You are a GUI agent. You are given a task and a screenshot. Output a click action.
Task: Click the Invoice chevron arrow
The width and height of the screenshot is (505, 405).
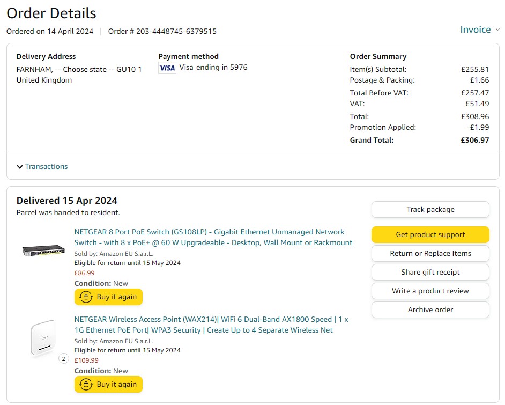[497, 30]
